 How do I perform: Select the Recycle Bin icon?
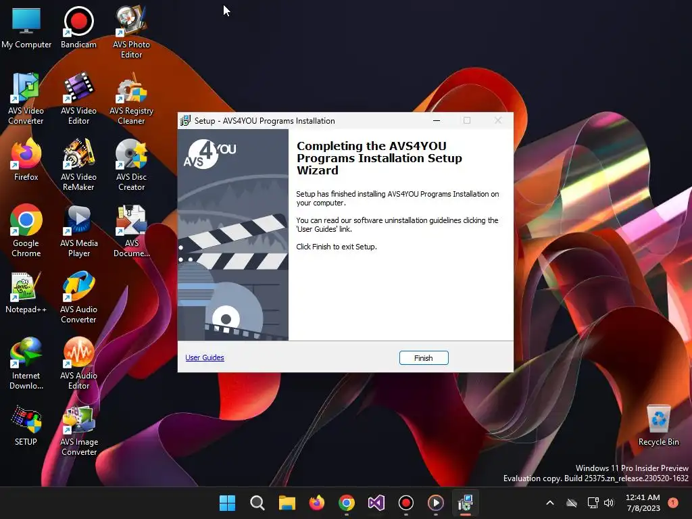pos(658,426)
